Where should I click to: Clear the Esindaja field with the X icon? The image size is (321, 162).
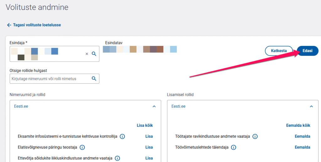pos(87,54)
